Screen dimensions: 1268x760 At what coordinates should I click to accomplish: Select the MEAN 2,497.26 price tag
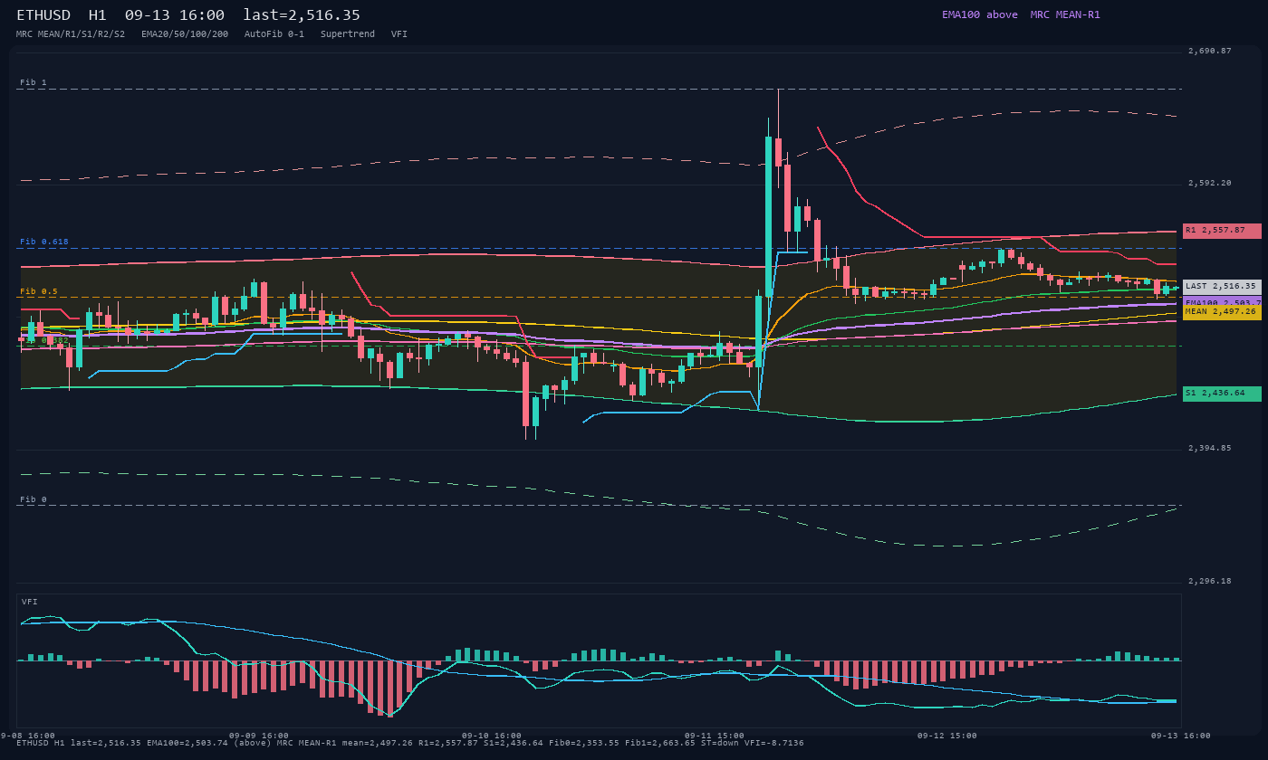click(x=1222, y=311)
